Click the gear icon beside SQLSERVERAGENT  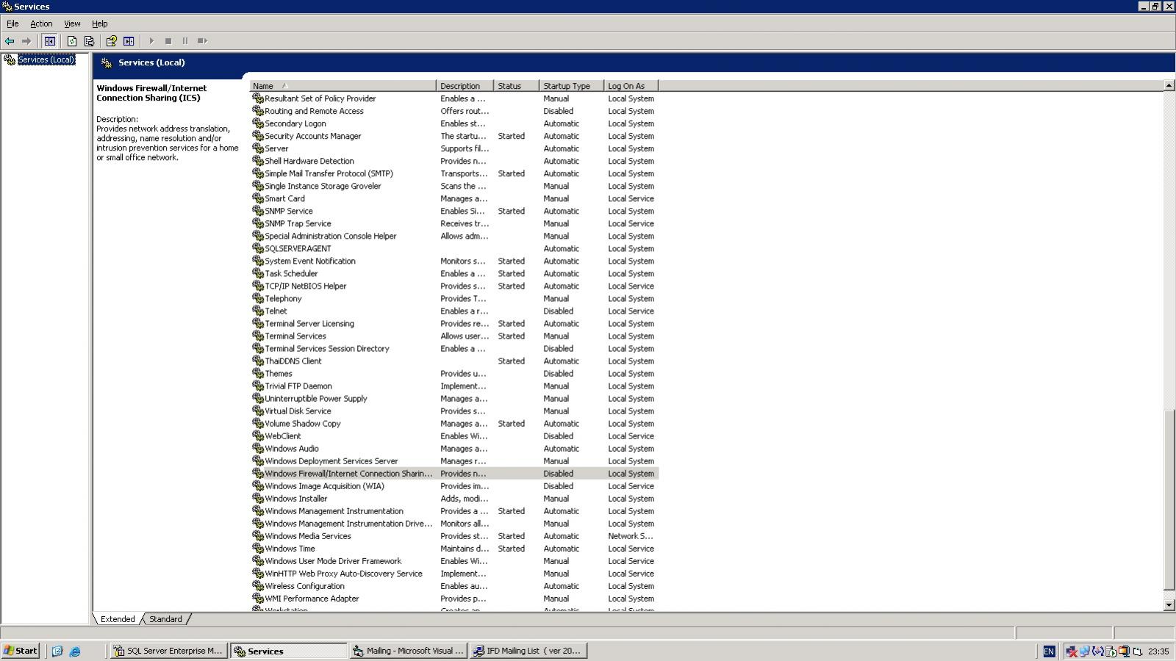click(x=258, y=248)
